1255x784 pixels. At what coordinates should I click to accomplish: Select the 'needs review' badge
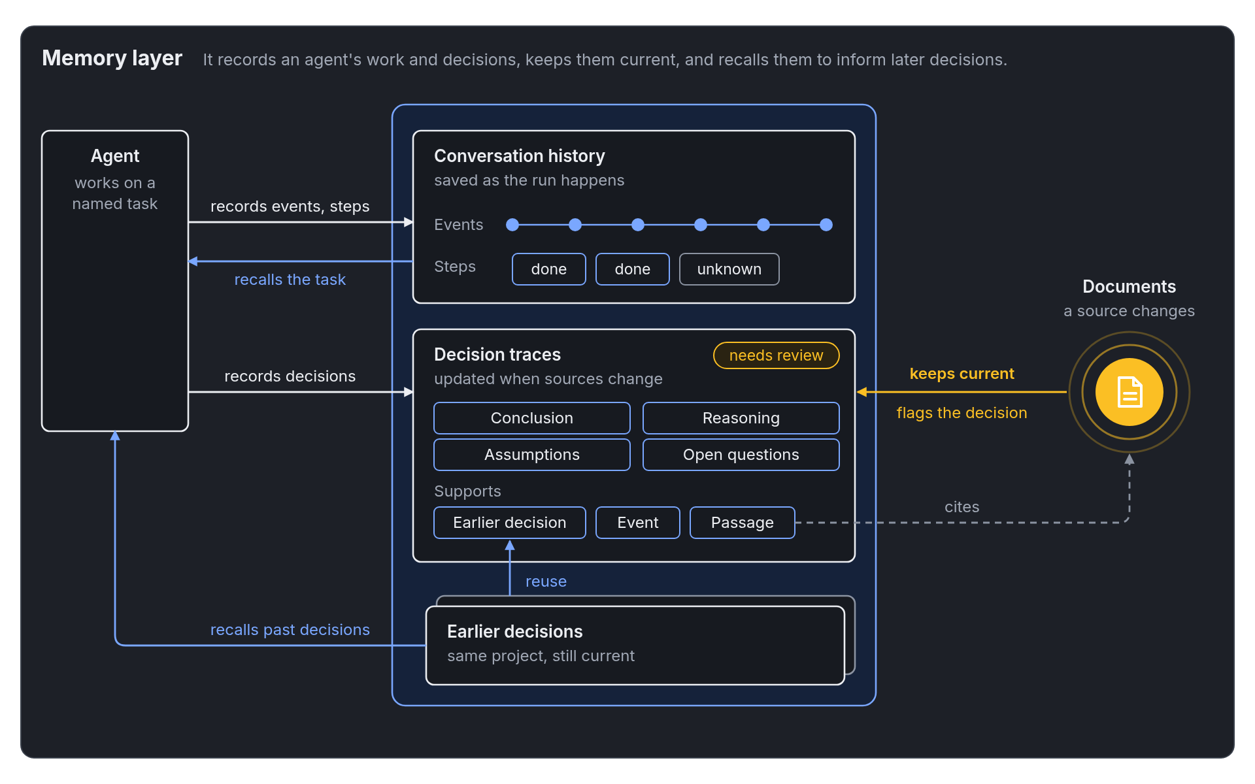776,355
